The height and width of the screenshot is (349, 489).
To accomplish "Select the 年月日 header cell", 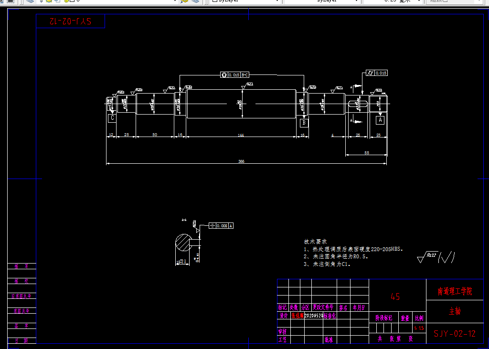I will point(359,308).
